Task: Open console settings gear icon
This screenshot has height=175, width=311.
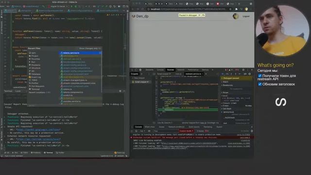Action: (252, 131)
